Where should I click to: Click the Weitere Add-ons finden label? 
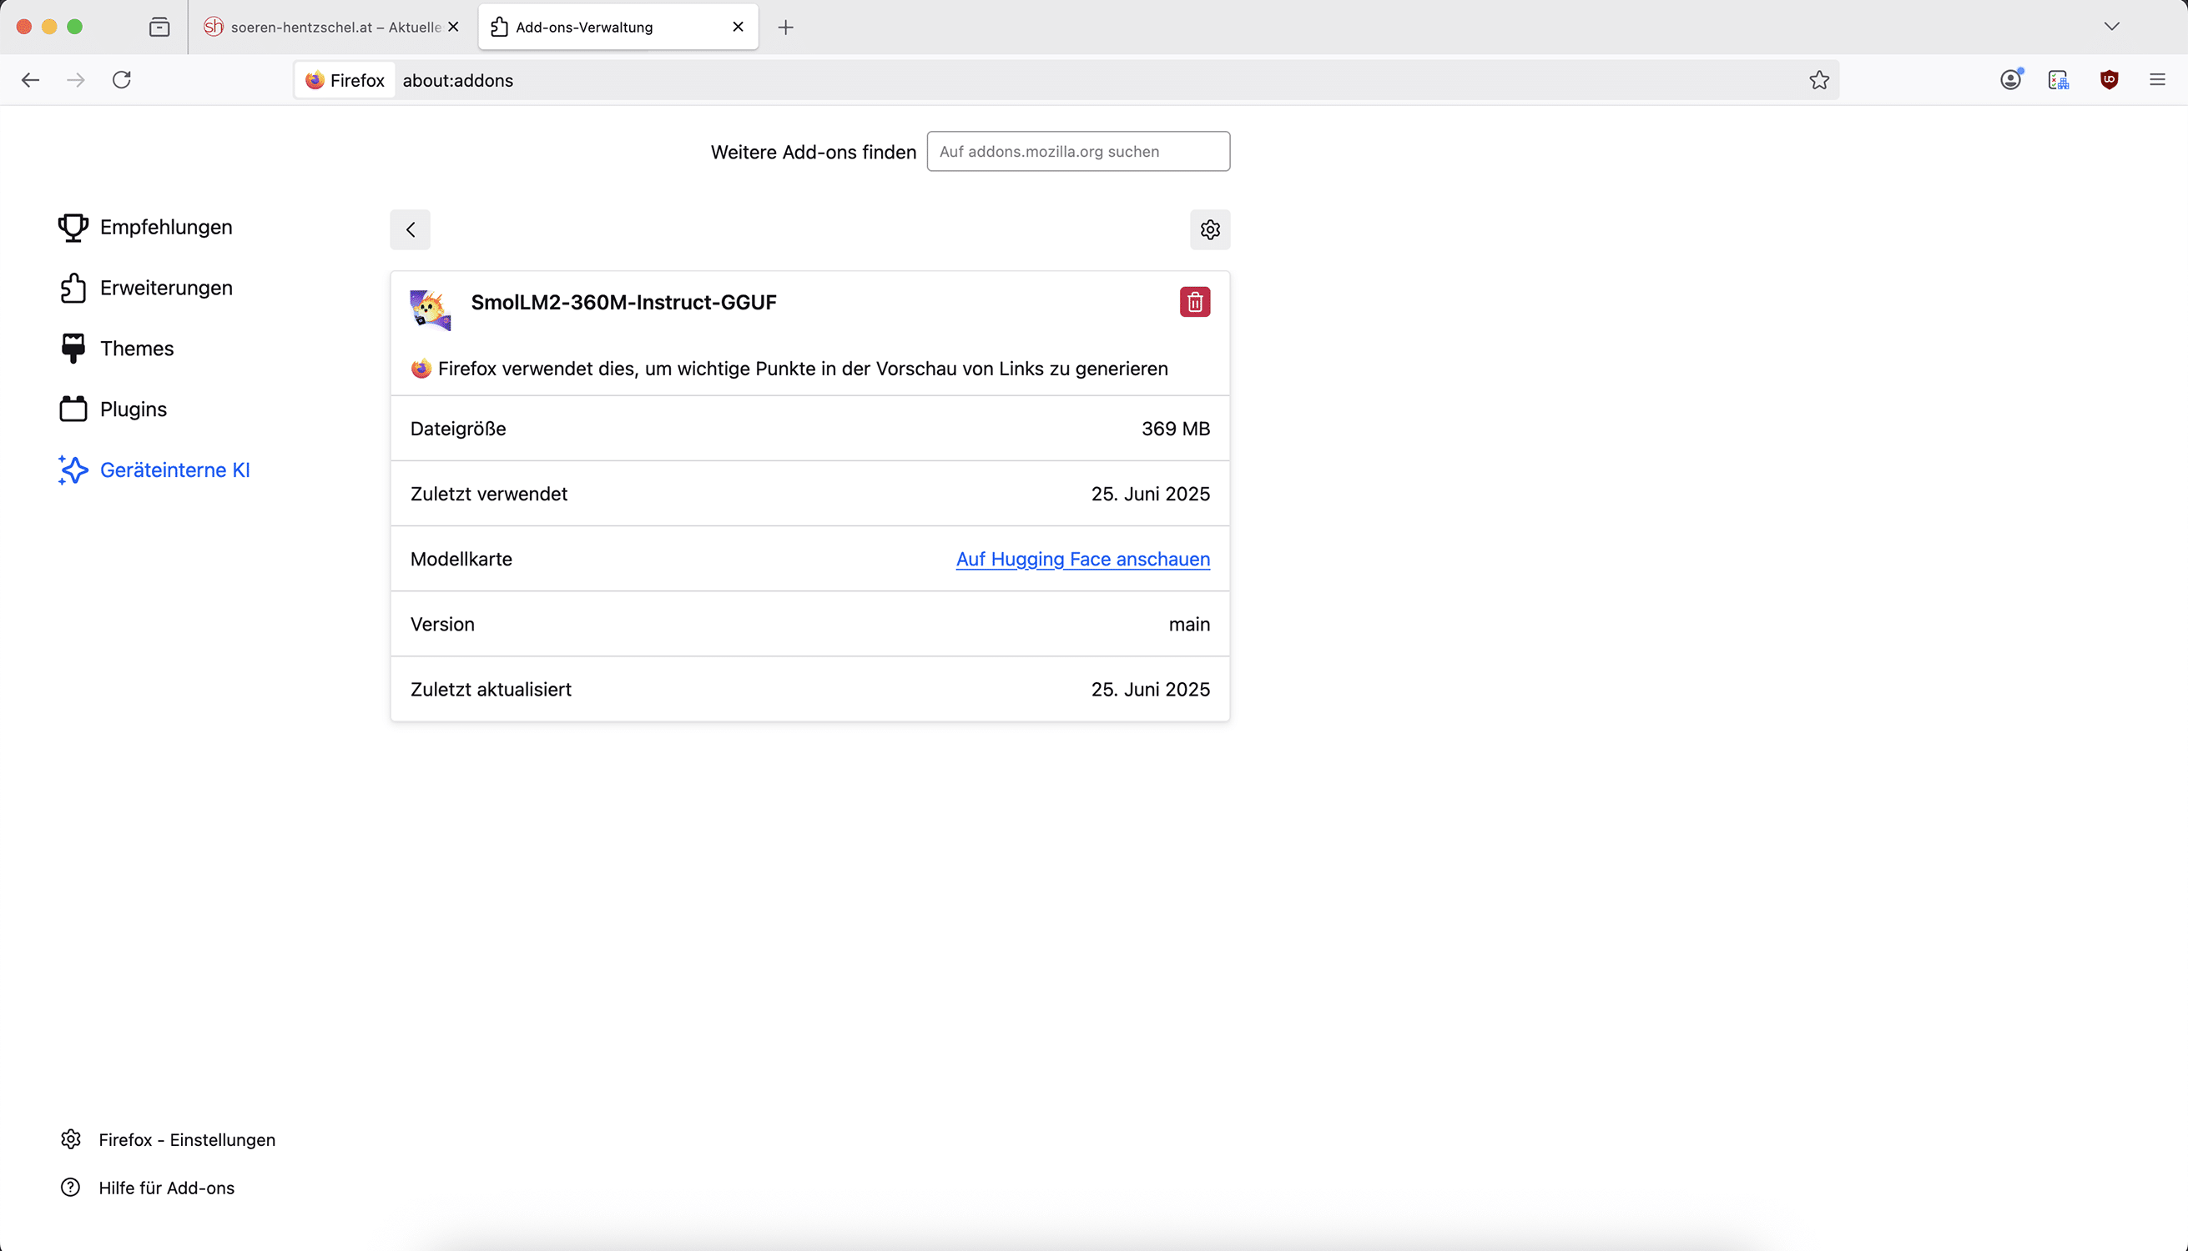point(814,152)
